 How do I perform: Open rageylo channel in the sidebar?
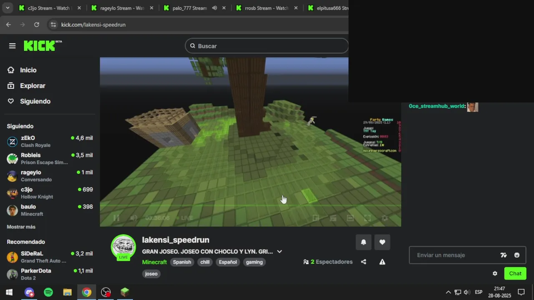pyautogui.click(x=50, y=175)
